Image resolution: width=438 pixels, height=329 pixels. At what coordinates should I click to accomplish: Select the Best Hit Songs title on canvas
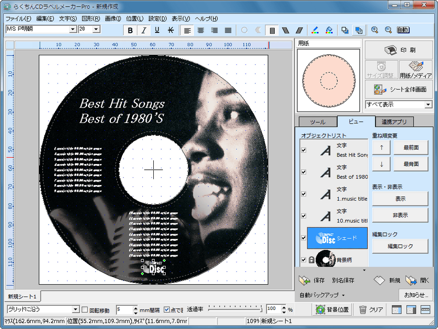pyautogui.click(x=122, y=104)
